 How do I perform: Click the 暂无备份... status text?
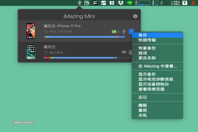point(57,52)
